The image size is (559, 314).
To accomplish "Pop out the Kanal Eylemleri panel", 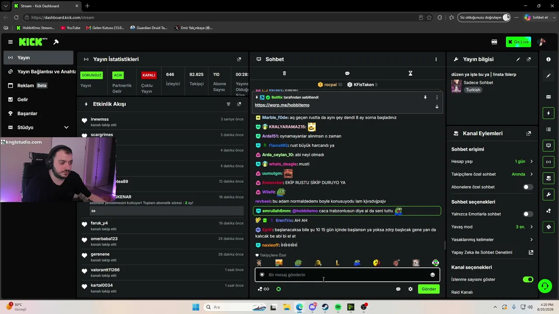I will tap(529, 133).
